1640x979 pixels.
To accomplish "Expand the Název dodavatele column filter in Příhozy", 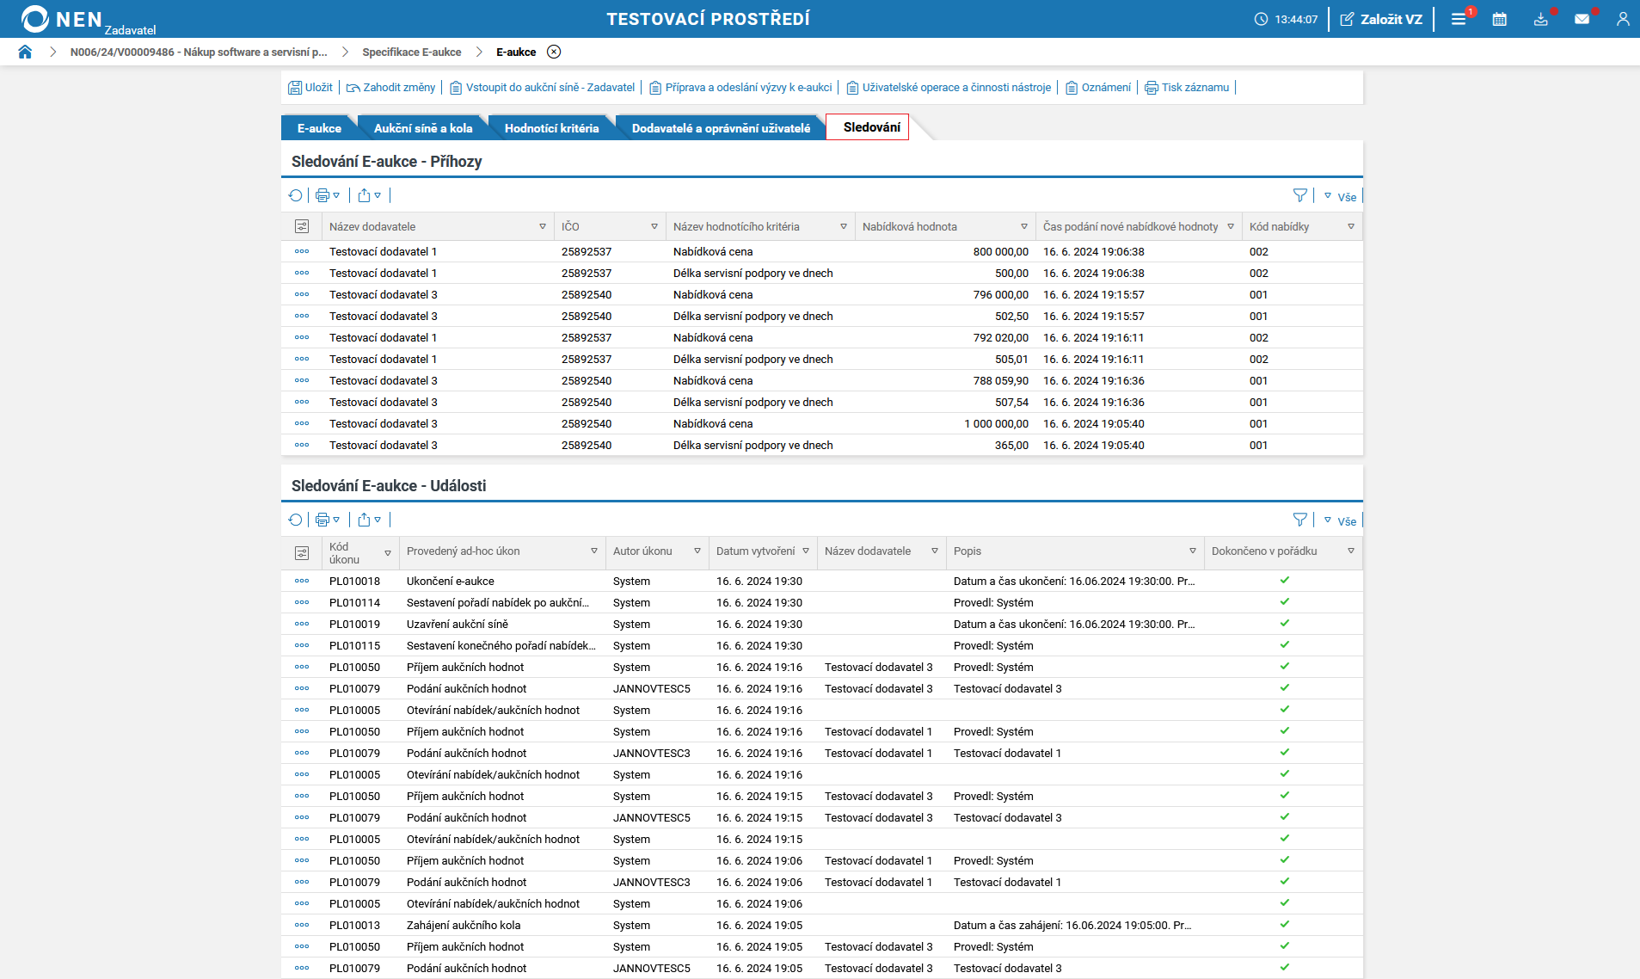I will pos(543,226).
